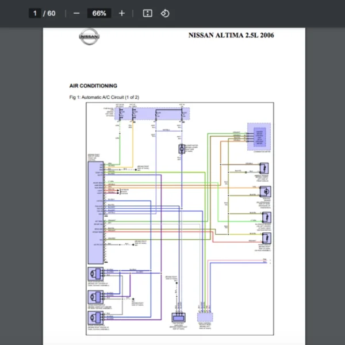
Task: Click the zoom in plus button
Action: [x=121, y=13]
